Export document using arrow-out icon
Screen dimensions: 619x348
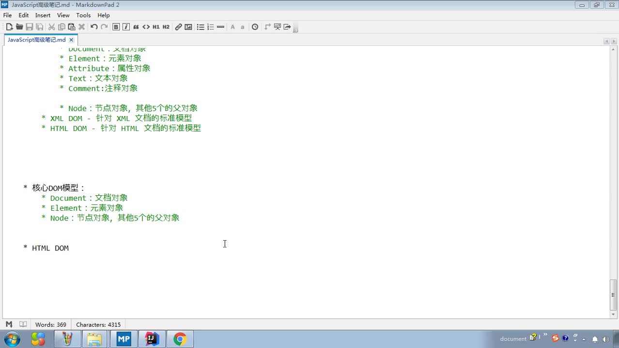click(x=287, y=27)
